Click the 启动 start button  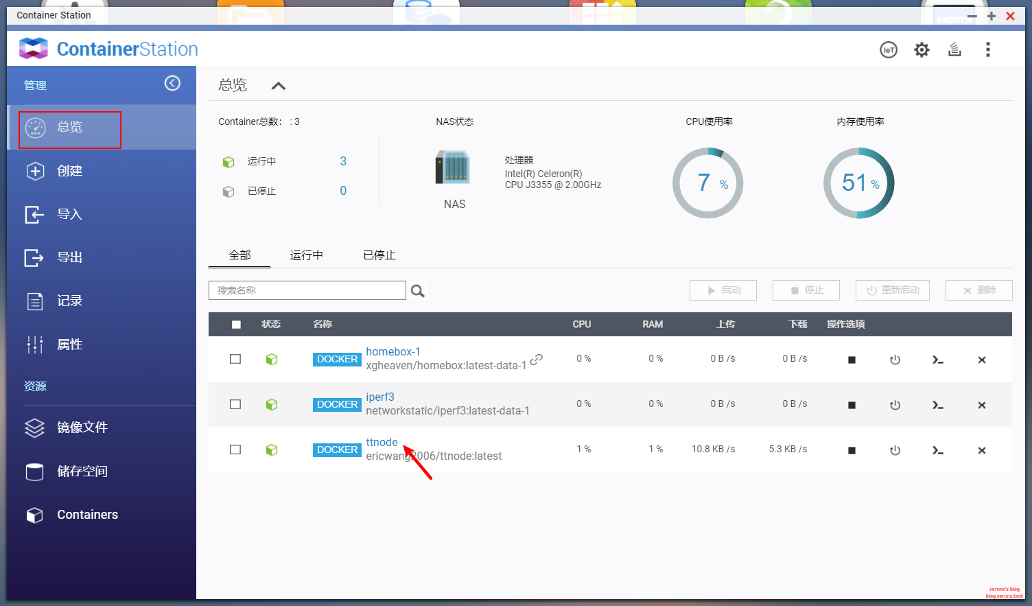click(723, 290)
